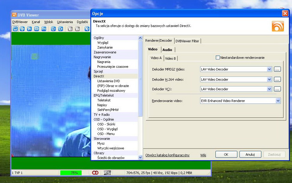Click the favourite minus star icon

pos(70,29)
